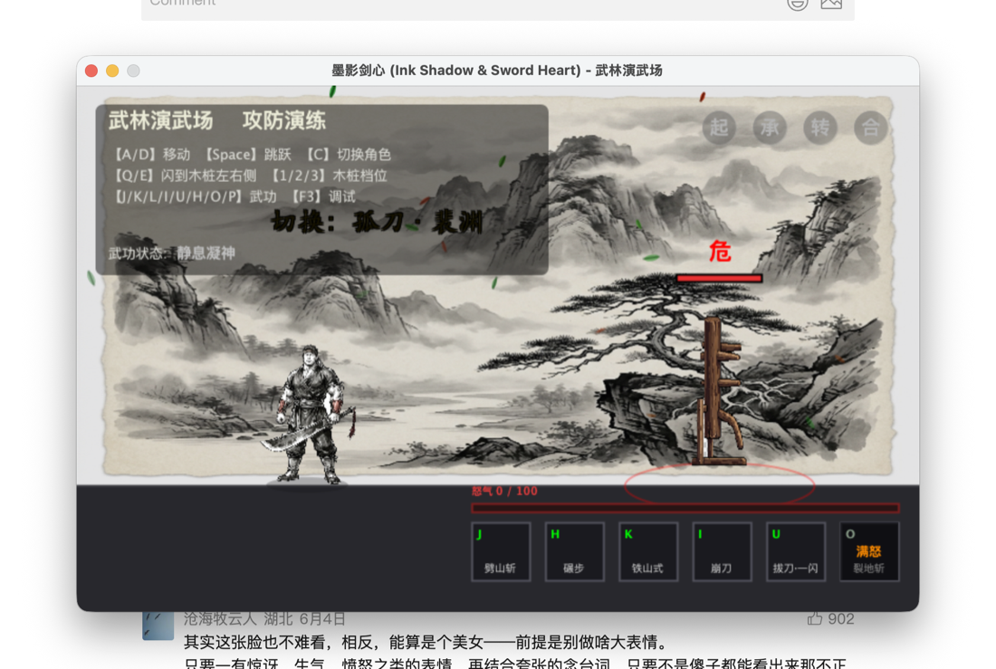Click the dummy's red health bar
Screen dimensions: 996x669
[x=719, y=278]
